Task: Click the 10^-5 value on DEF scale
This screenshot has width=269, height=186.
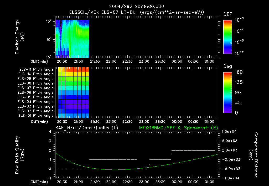Action: coord(239,42)
